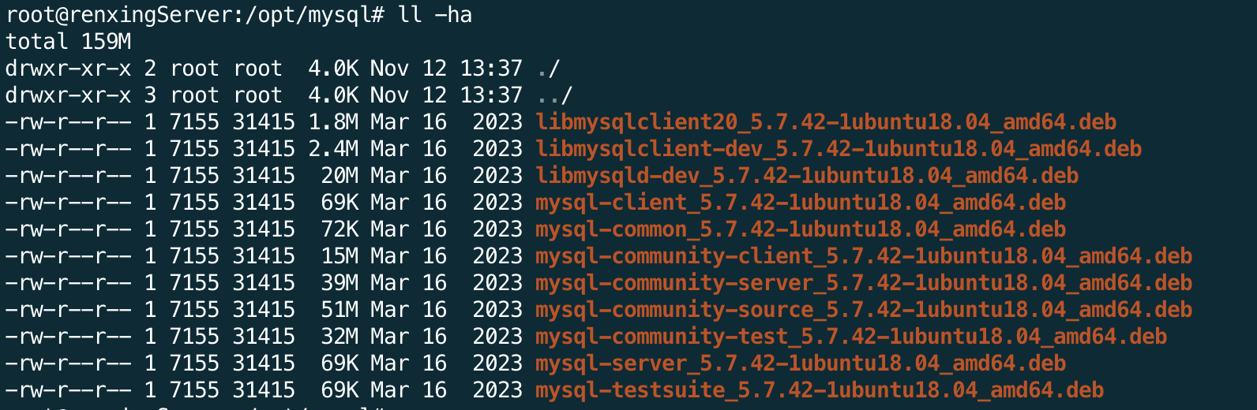Click permissions 'drwxr-xr-x' of '../' row

[69, 95]
